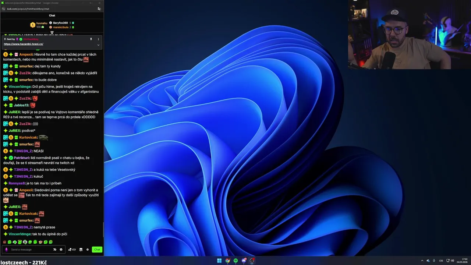Screen dimensions: 471x265
Task: Unpin the pinned message using pin icon
Action: (x=91, y=39)
